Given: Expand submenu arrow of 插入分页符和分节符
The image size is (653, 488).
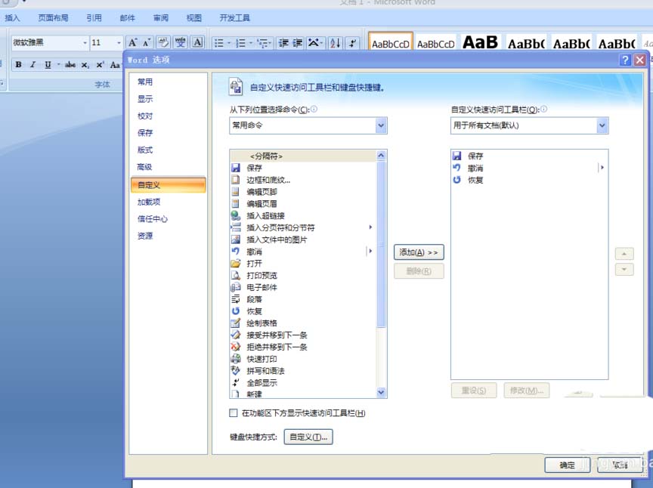Looking at the screenshot, I should click(x=370, y=227).
